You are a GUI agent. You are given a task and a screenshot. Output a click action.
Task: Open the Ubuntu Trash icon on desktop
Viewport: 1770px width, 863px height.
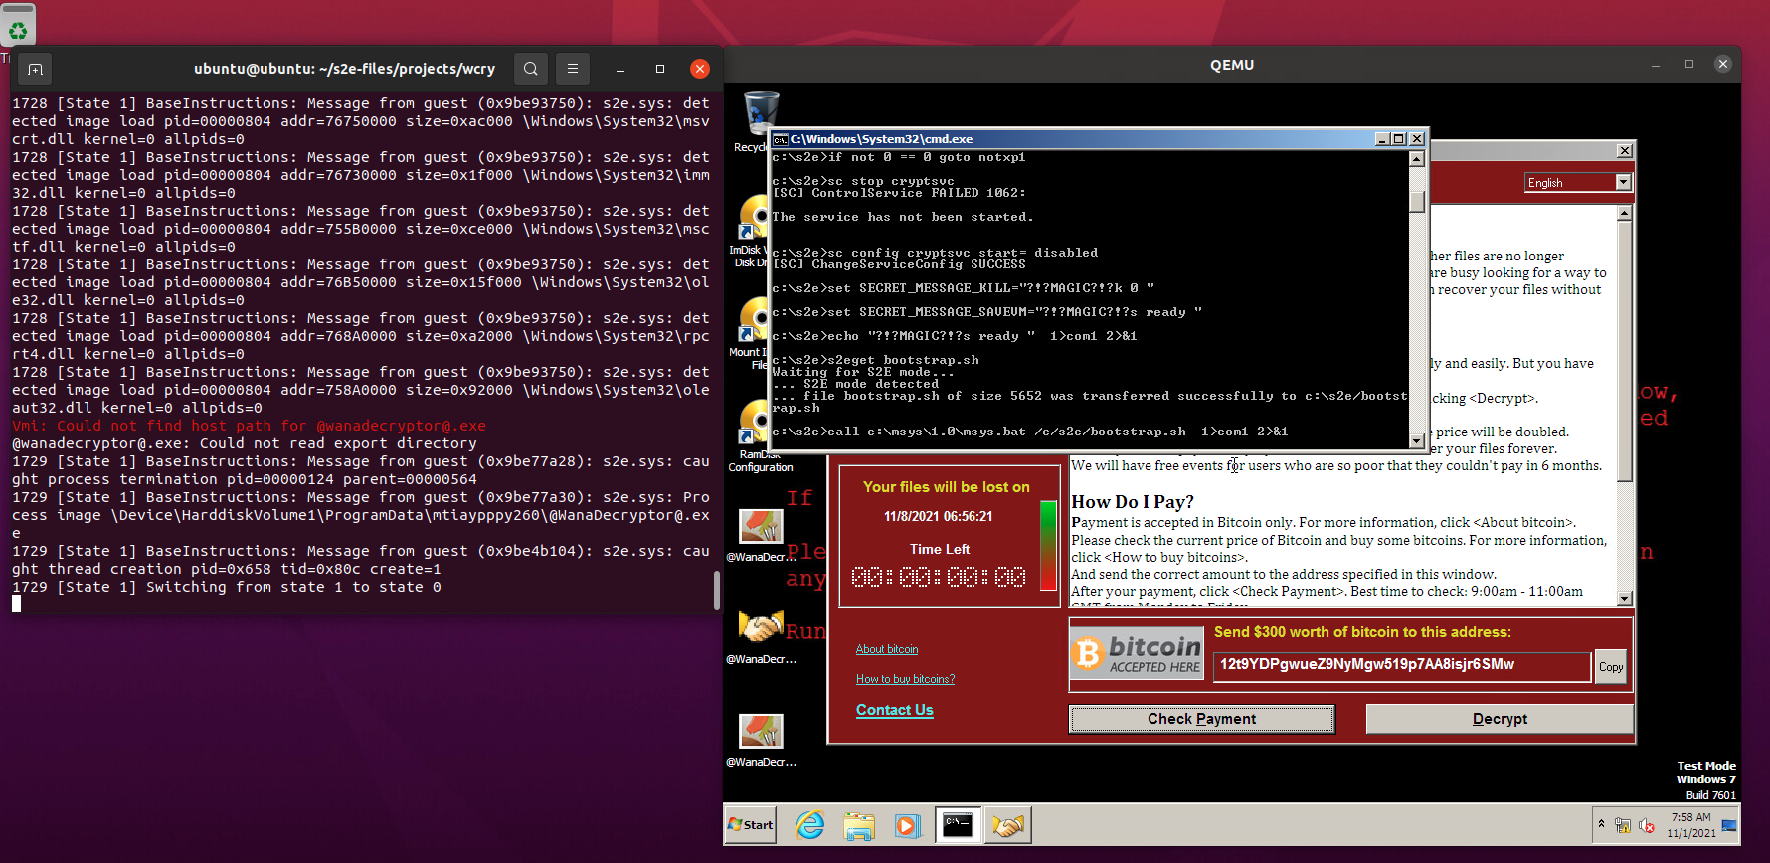coord(18,25)
